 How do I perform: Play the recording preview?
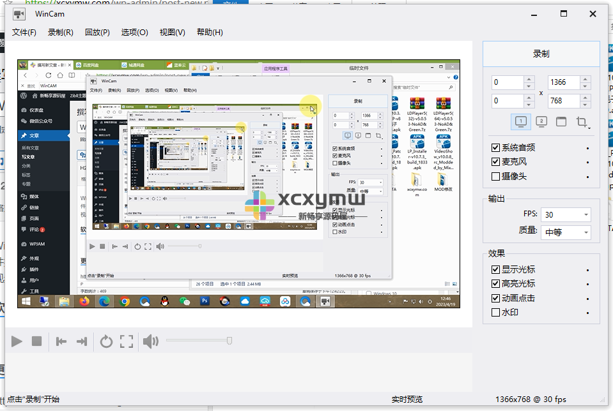click(17, 341)
